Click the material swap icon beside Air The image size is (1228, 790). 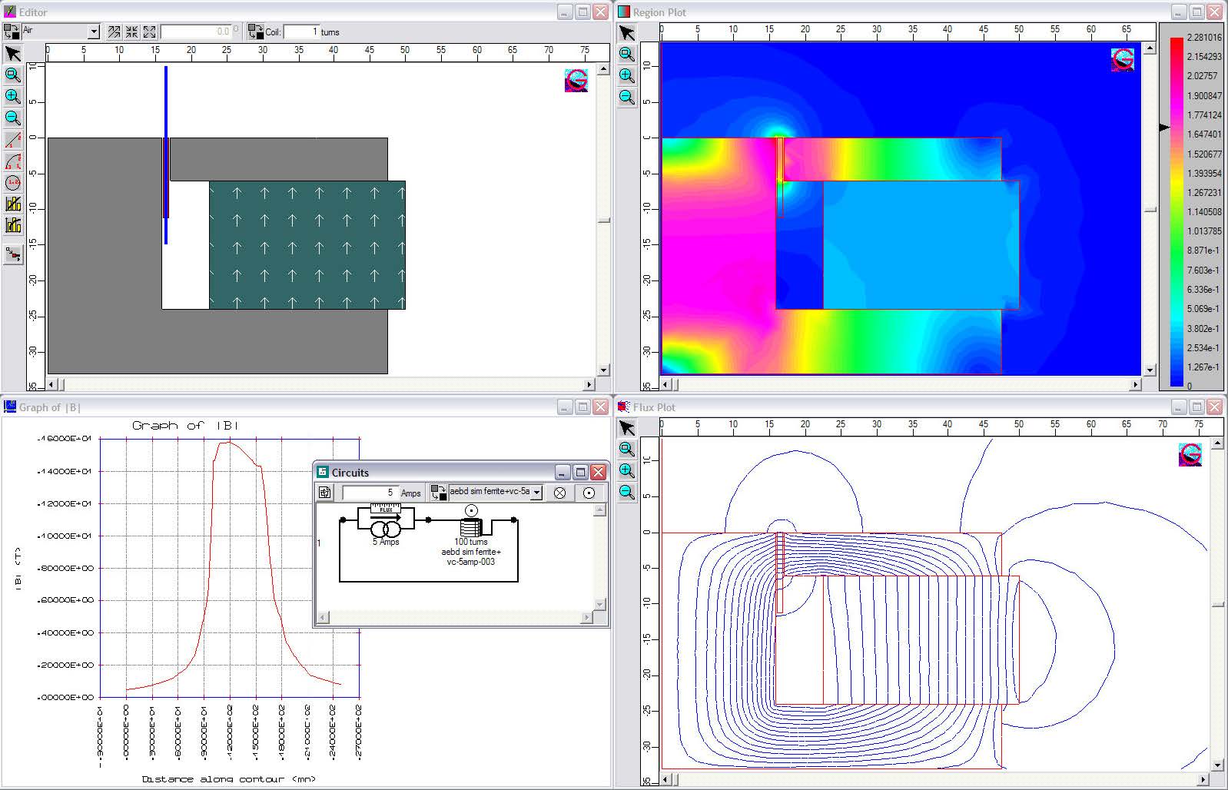[12, 32]
